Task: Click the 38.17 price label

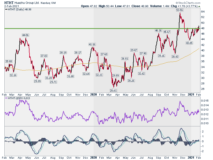Action: click(78, 53)
